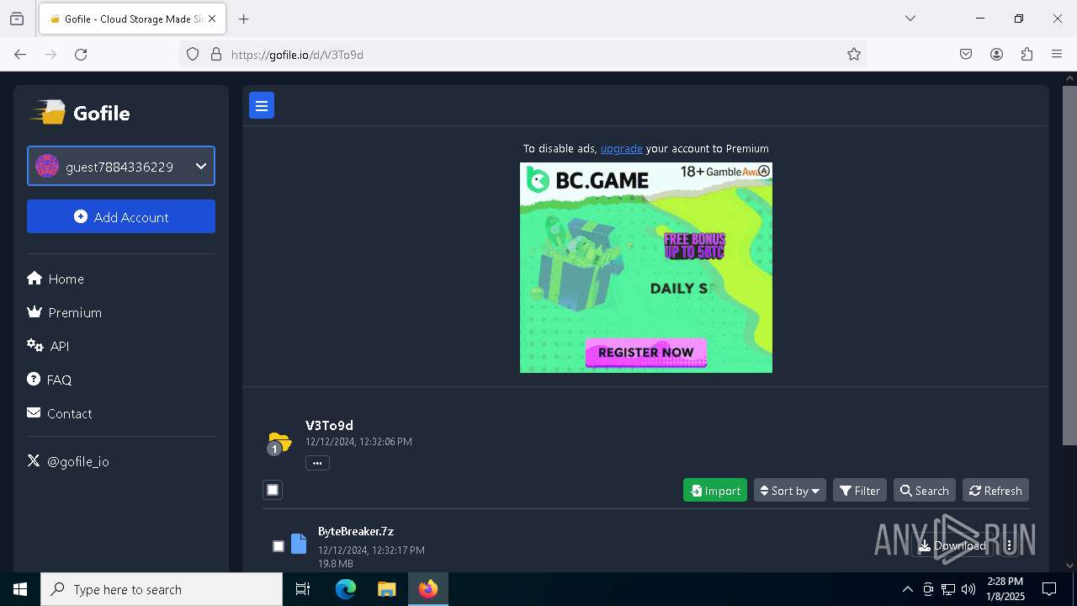Click the green Import button
Image resolution: width=1077 pixels, height=606 pixels.
pos(715,491)
